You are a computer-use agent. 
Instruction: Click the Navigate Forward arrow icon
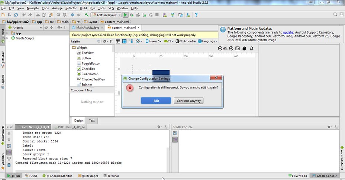click(79, 15)
